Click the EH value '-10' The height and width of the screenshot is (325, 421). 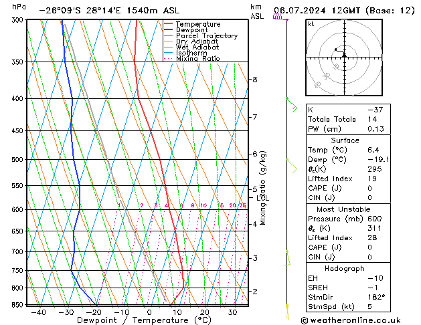click(375, 278)
